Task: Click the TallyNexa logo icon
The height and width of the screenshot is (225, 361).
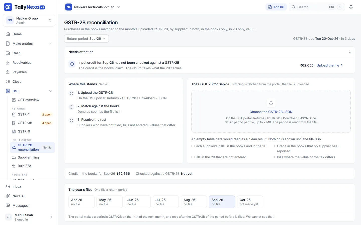Action: 8,7
